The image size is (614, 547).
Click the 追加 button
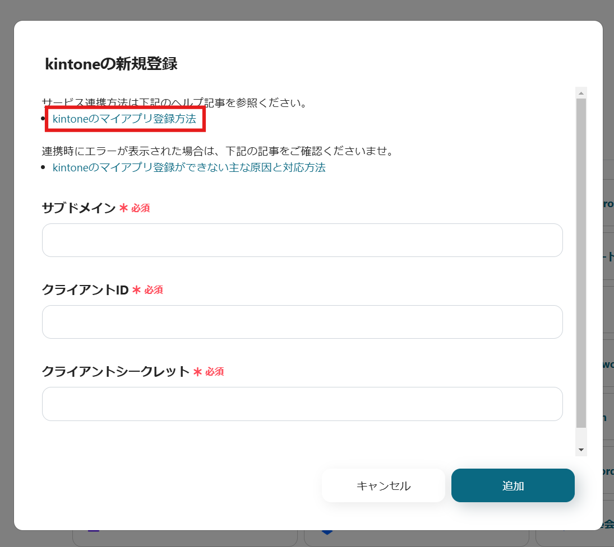513,485
